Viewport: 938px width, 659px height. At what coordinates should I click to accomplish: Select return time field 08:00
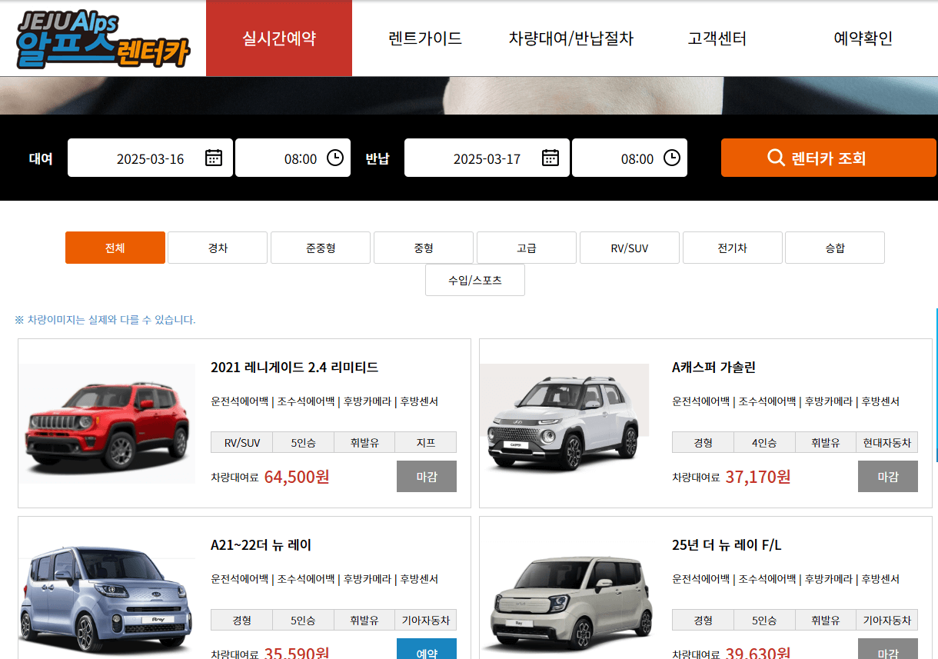point(630,158)
